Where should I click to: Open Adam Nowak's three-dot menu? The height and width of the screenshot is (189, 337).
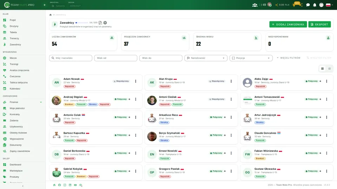tap(136, 81)
